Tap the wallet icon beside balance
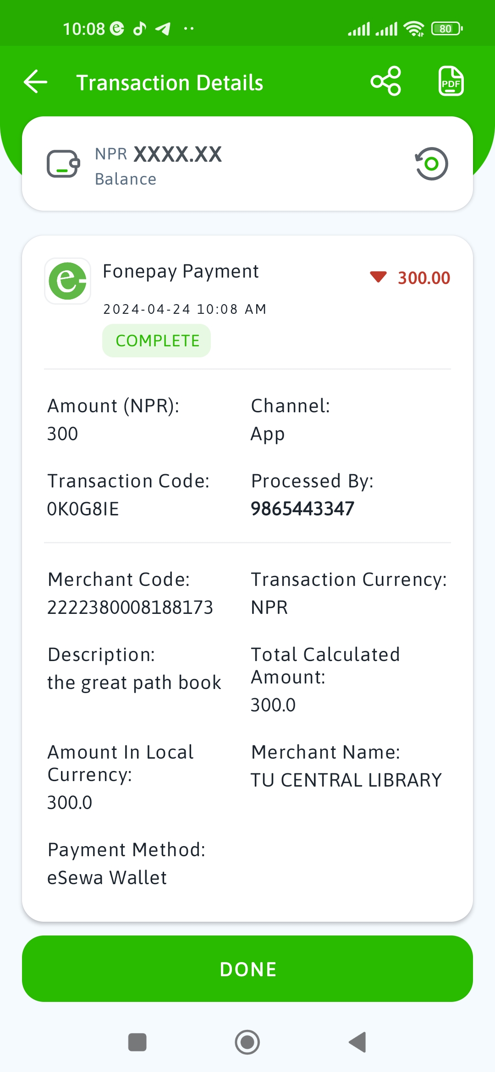Screen dimensions: 495x1072 (63, 164)
